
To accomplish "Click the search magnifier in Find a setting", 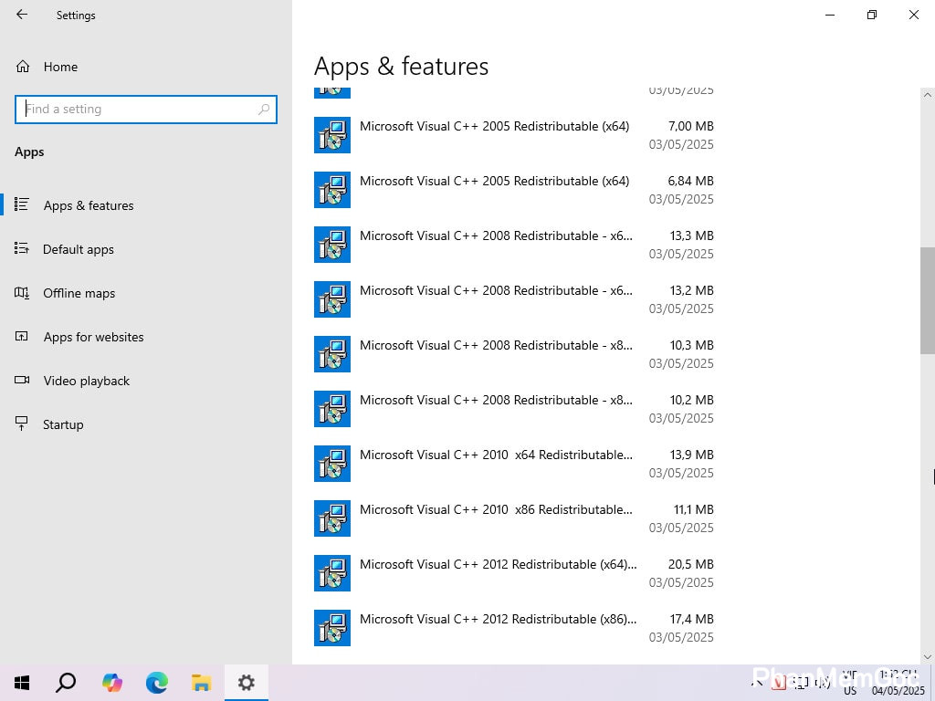I will 264,109.
